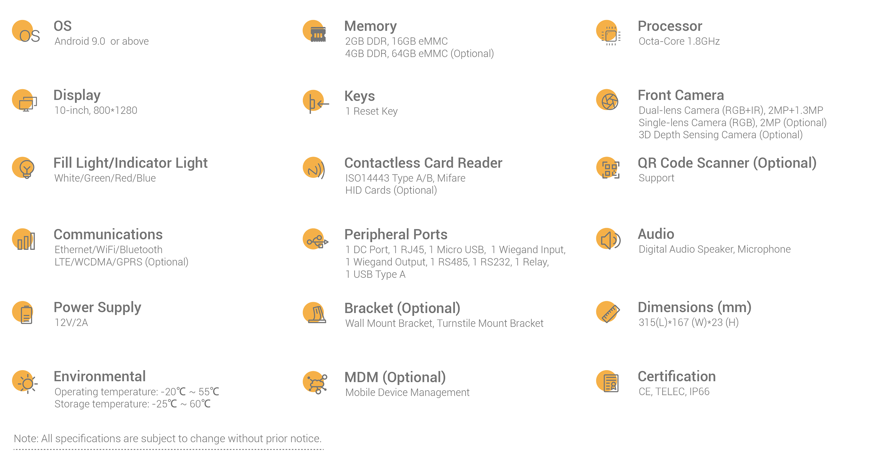
Task: Click the MDM cloud network icon
Action: [x=315, y=383]
